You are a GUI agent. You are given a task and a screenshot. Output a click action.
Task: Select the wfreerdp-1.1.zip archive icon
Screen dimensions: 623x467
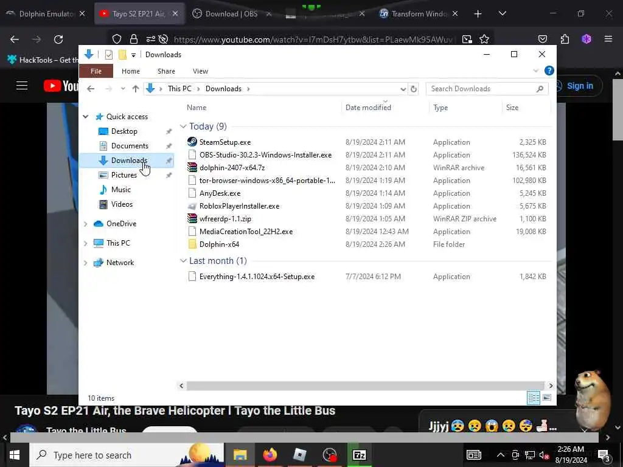(x=192, y=218)
